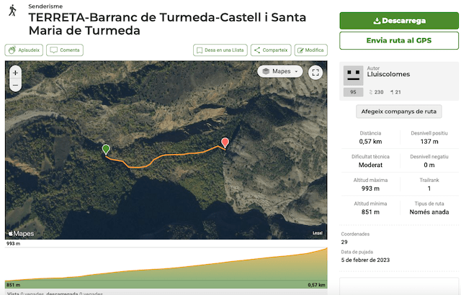Zoom out on the map
The width and height of the screenshot is (461, 295).
(15, 86)
